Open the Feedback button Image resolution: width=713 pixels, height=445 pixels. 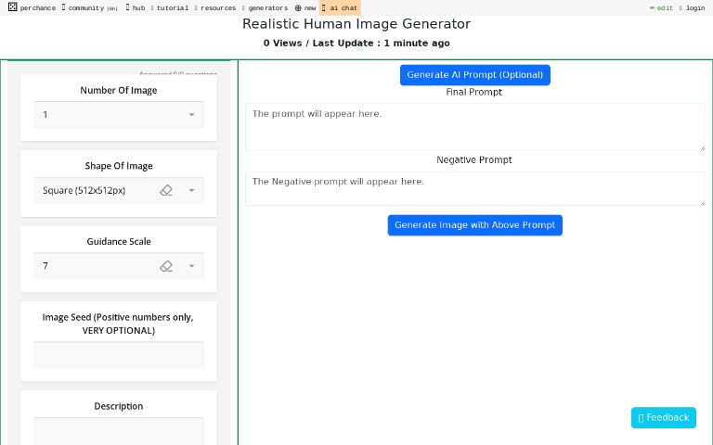click(x=664, y=417)
